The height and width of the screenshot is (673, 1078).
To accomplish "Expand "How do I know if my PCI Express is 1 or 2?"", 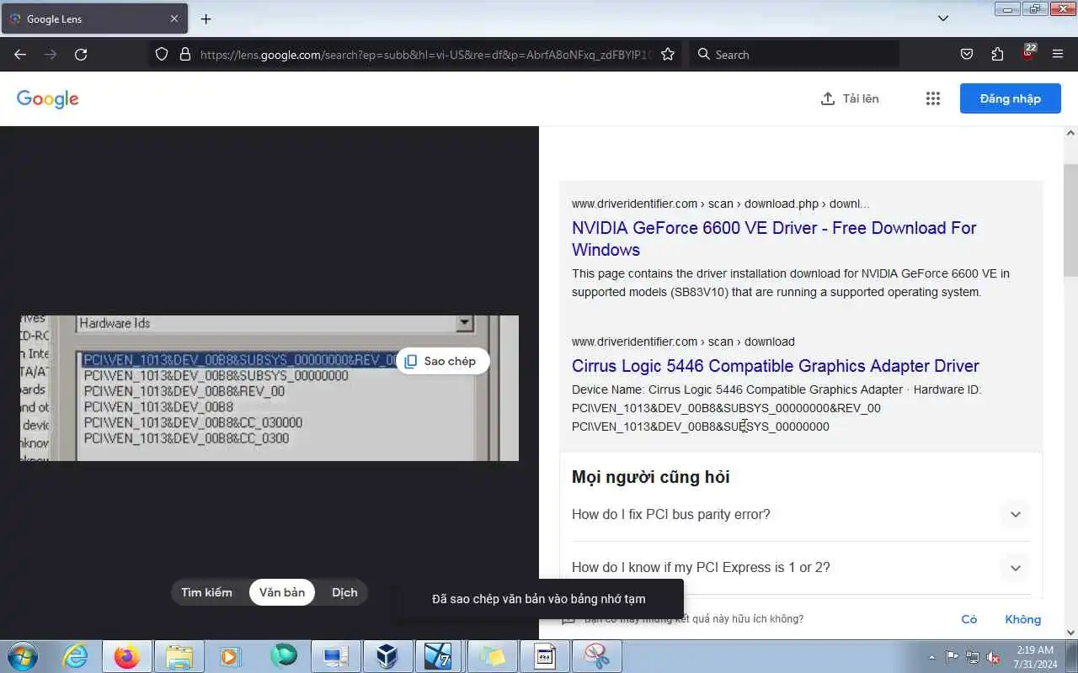I will (801, 567).
